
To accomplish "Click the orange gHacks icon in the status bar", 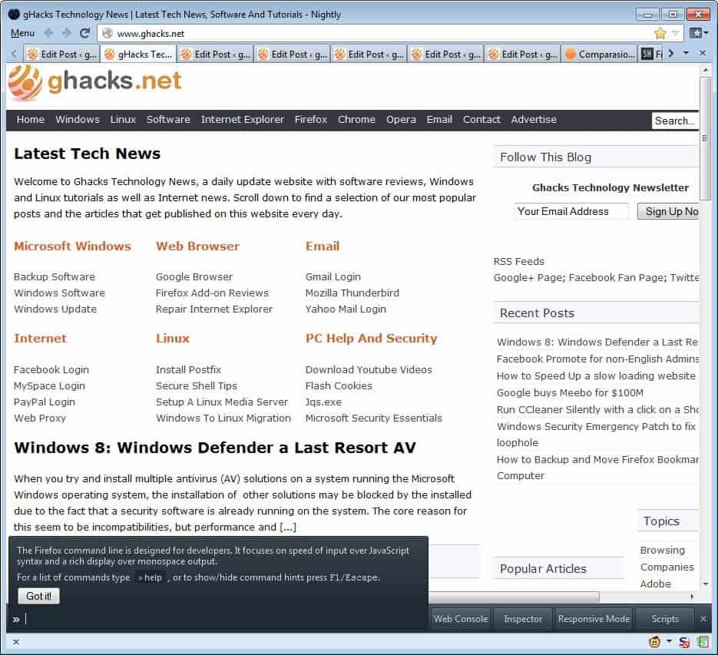I will (x=653, y=641).
